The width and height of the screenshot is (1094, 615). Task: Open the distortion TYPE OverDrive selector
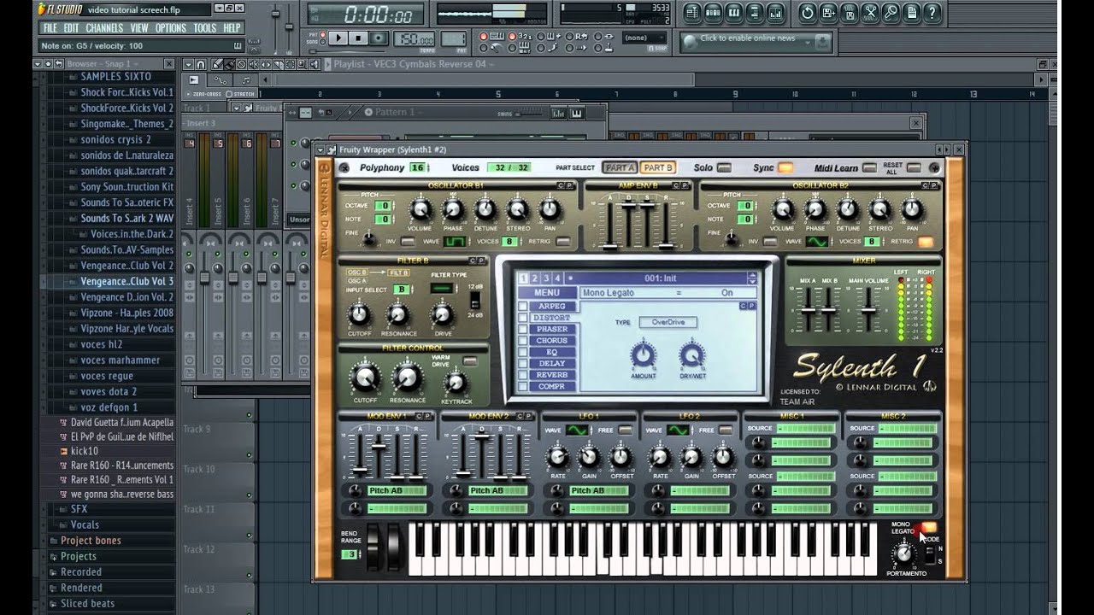point(668,323)
